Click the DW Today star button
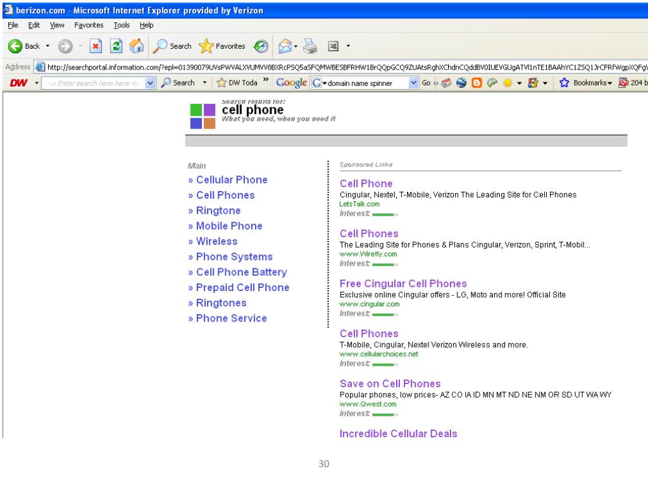 tap(237, 83)
